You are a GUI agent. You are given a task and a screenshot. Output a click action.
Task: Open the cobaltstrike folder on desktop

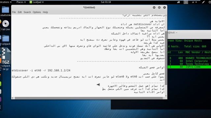click(5, 11)
